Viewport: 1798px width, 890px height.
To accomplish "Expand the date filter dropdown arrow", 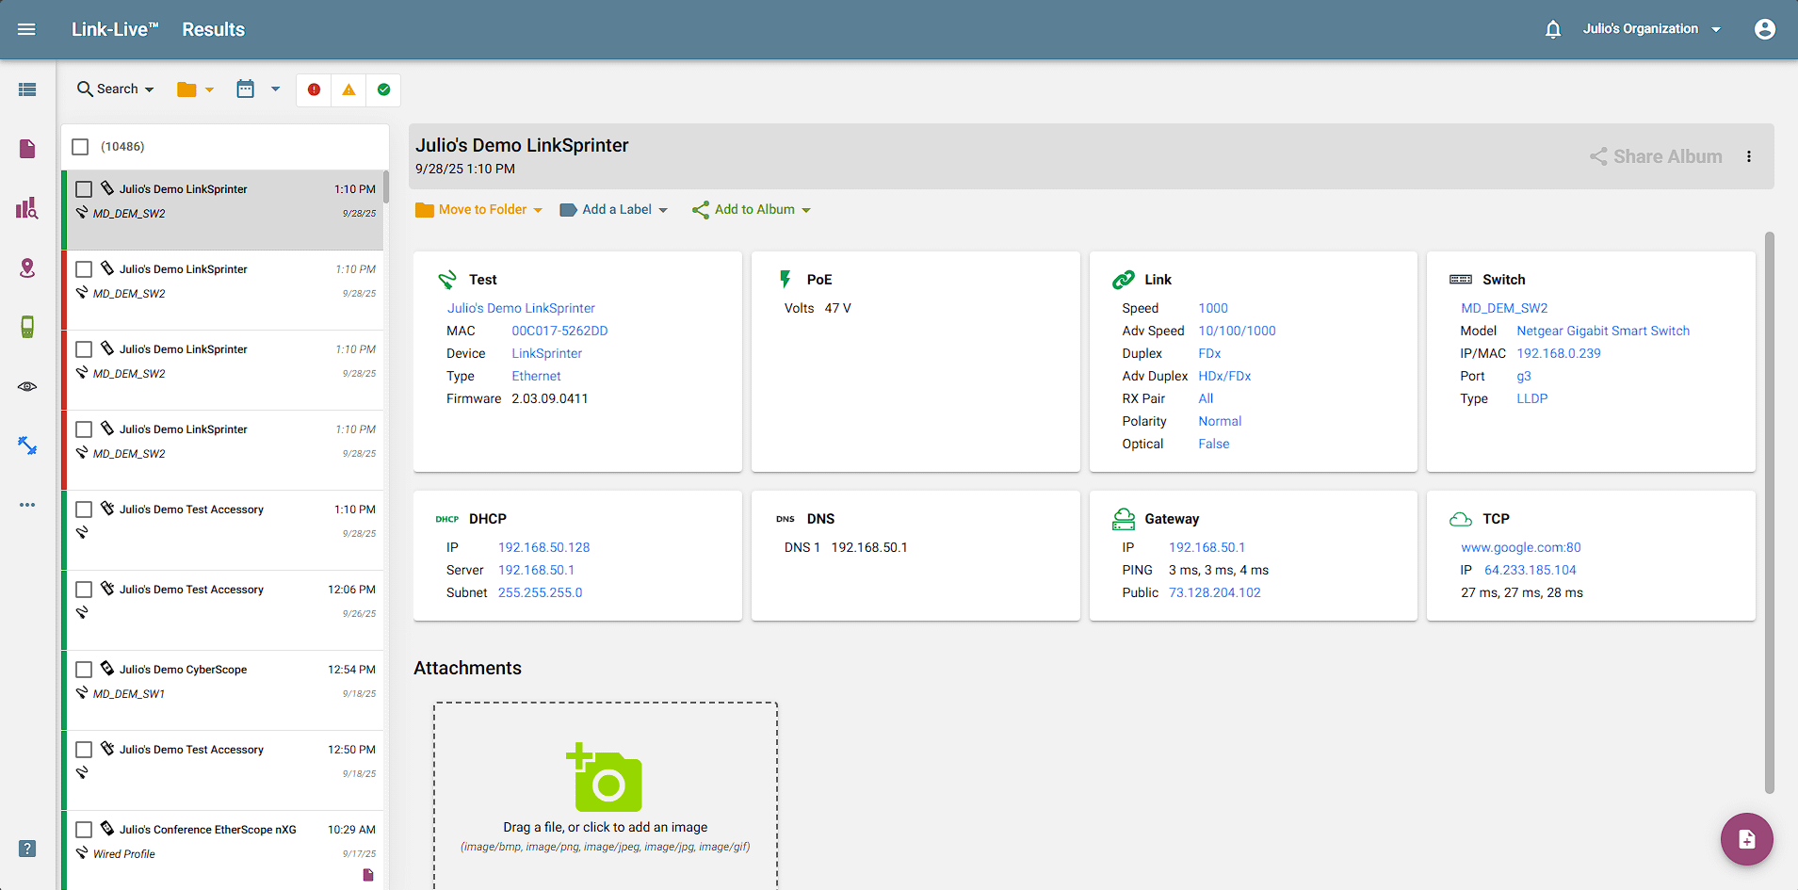I will coord(275,89).
